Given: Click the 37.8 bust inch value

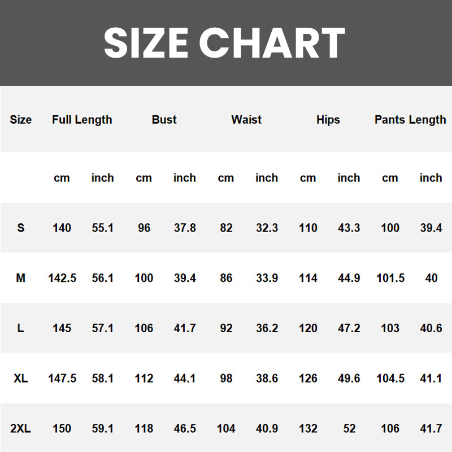Looking at the screenshot, I should [x=185, y=228].
